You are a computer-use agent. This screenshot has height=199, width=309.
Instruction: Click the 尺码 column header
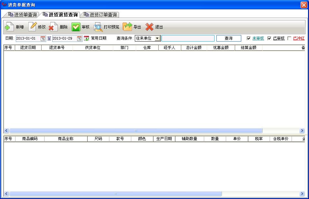[98, 139]
